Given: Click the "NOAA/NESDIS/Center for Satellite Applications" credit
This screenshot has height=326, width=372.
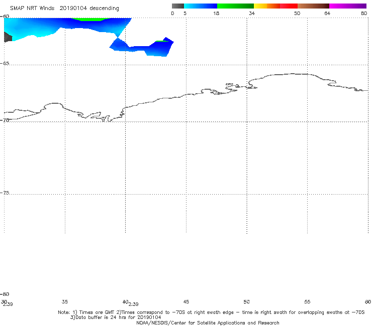Looking at the screenshot, I should coord(208,322).
